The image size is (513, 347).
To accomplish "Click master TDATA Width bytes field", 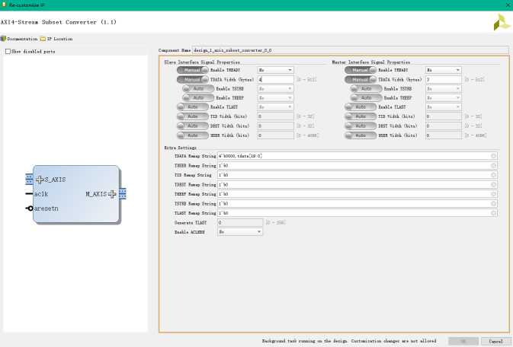I will click(x=444, y=79).
